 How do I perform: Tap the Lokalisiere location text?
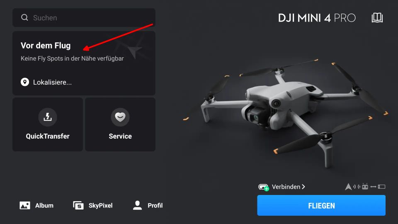pyautogui.click(x=52, y=82)
